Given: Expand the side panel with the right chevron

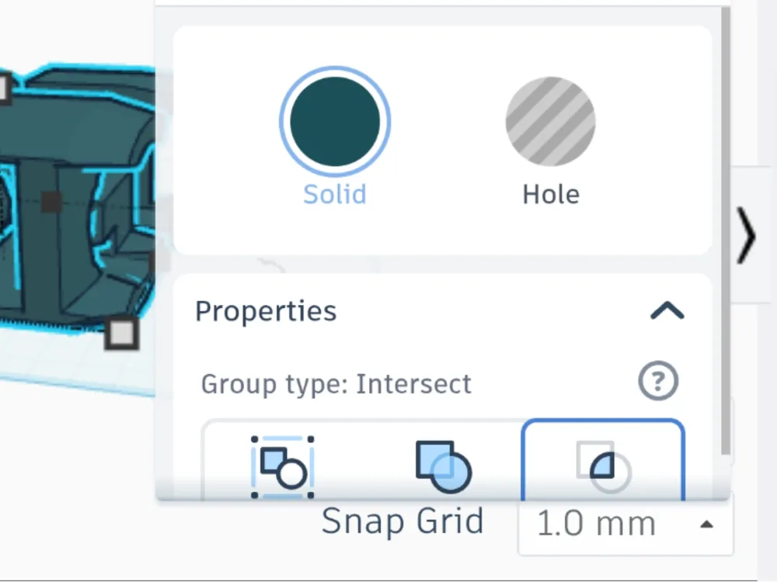Looking at the screenshot, I should tap(746, 236).
